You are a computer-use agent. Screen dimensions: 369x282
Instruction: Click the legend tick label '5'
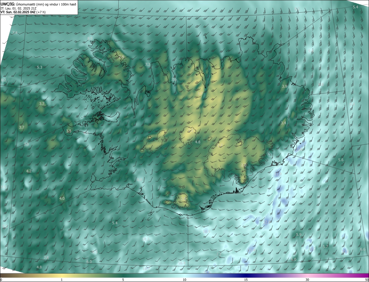[123, 280]
